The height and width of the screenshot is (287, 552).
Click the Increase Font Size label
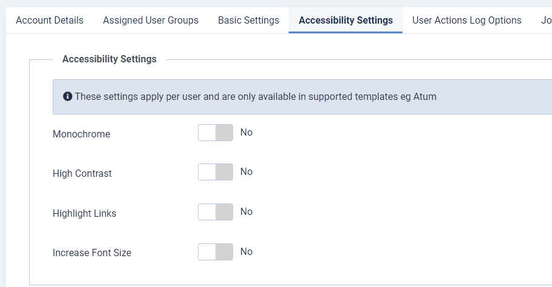[92, 253]
